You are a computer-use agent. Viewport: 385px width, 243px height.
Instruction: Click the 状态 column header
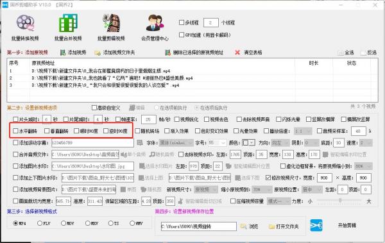(x=352, y=63)
